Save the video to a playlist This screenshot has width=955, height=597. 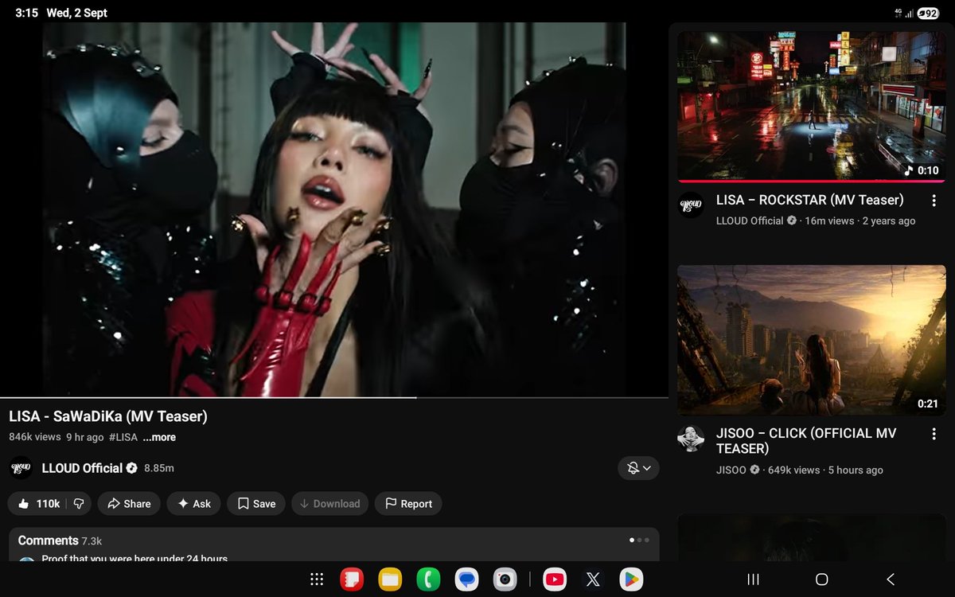256,504
